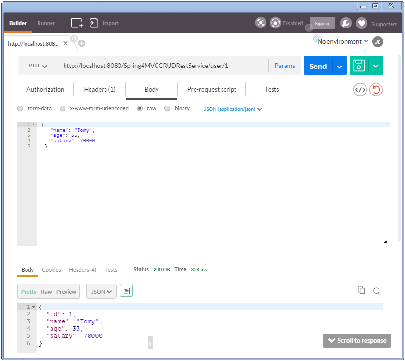Viewport: 405px width, 361px height.
Task: Open settings via the wrench icon
Action: tap(345, 23)
